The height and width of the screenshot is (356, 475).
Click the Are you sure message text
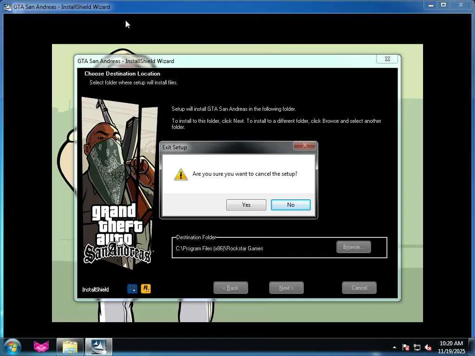tap(245, 174)
